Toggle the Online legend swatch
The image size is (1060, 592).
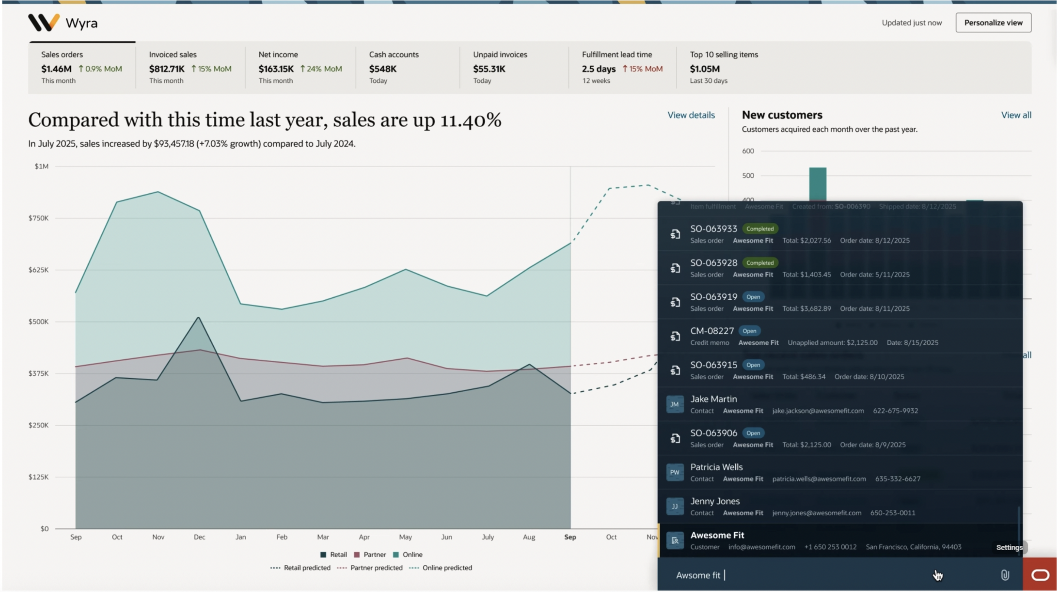coord(396,555)
